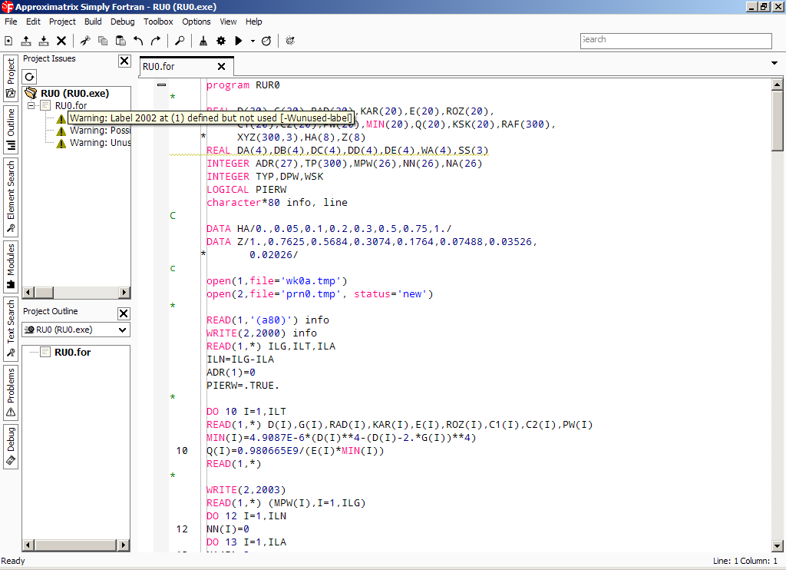Click the Paste clipboard icon
This screenshot has width=786, height=570.
pos(121,41)
